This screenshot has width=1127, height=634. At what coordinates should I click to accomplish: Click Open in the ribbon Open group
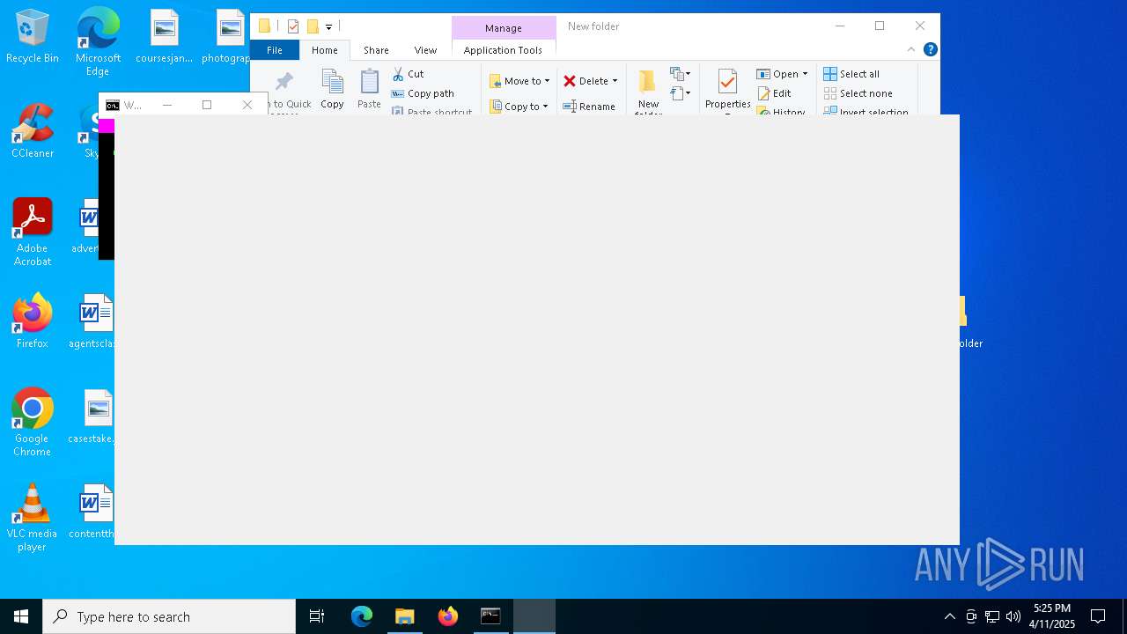(777, 74)
